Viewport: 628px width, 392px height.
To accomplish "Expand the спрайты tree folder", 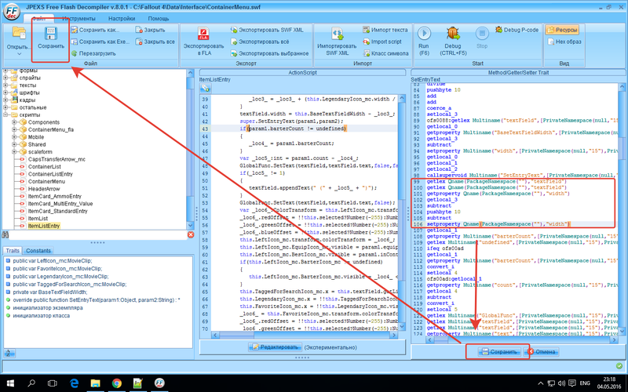I will click(x=6, y=78).
